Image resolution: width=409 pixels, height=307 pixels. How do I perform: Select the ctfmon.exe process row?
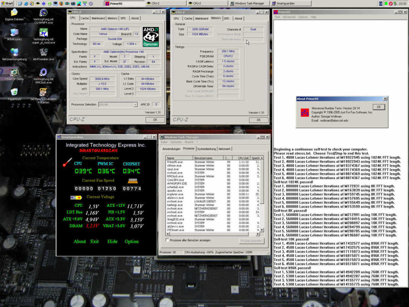(x=213, y=165)
